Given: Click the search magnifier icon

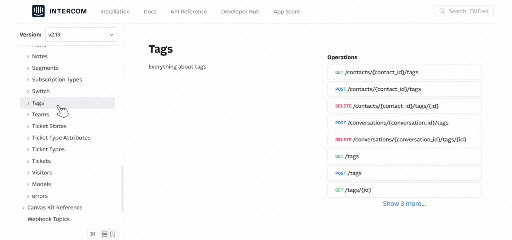Looking at the screenshot, I should [x=442, y=11].
